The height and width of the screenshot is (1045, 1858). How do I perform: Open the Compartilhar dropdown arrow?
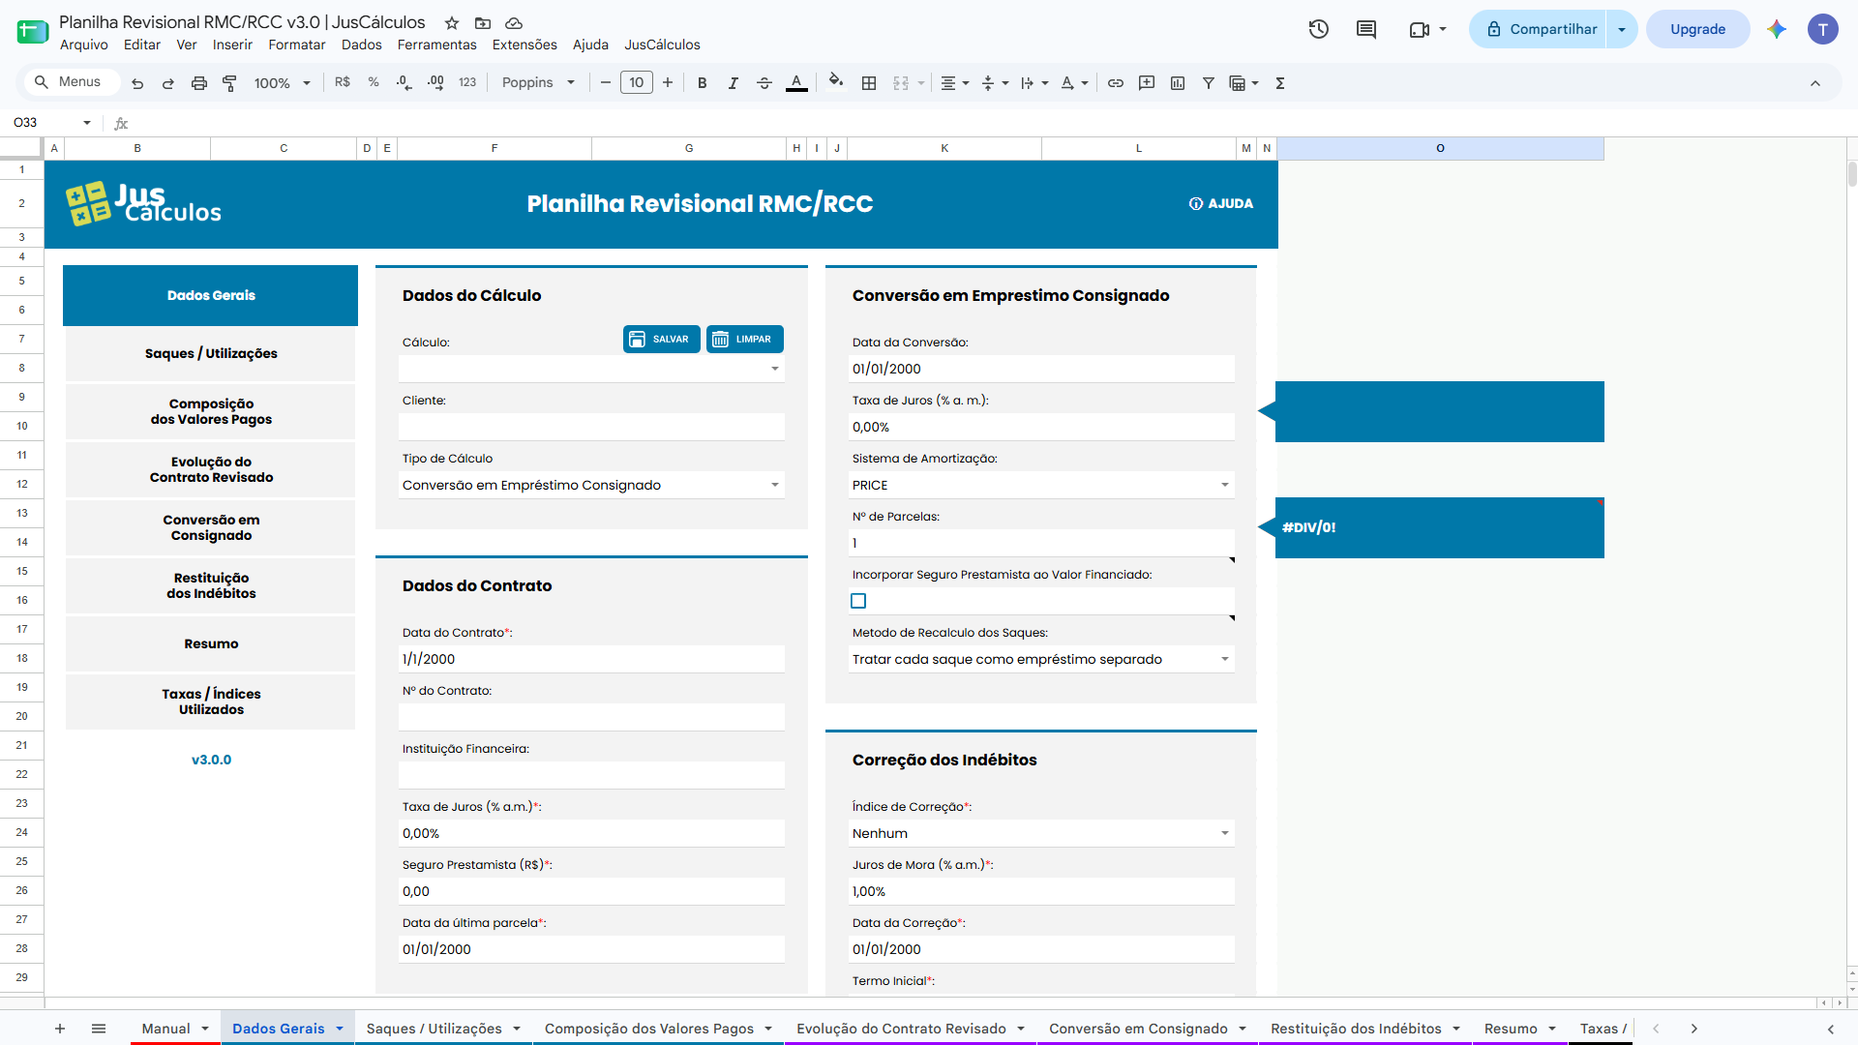pos(1622,29)
